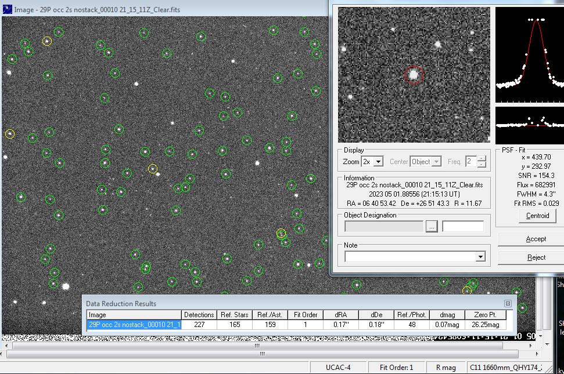Open the Note combo box list
564x374 pixels.
[x=480, y=256]
